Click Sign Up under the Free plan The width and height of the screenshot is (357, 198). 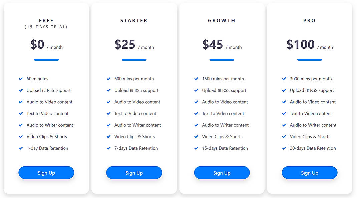point(46,173)
